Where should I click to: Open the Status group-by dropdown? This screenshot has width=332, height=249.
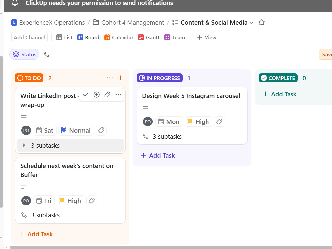tap(24, 55)
